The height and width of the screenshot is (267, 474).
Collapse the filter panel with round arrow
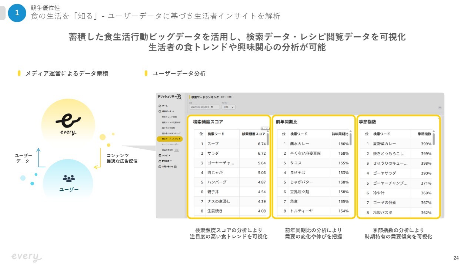coord(440,107)
